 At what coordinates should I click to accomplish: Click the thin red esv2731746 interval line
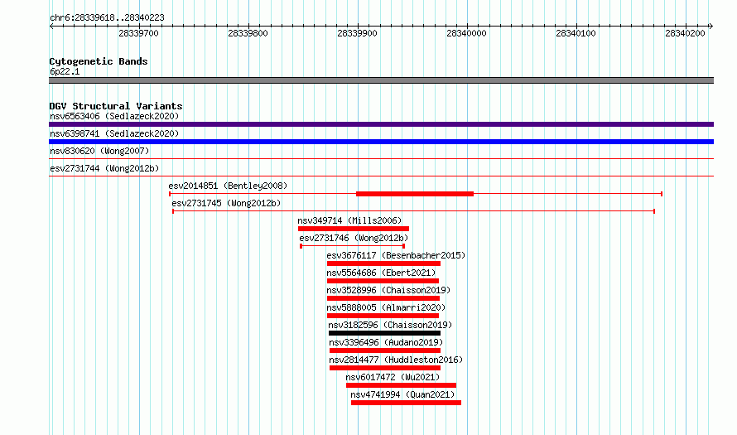[353, 246]
